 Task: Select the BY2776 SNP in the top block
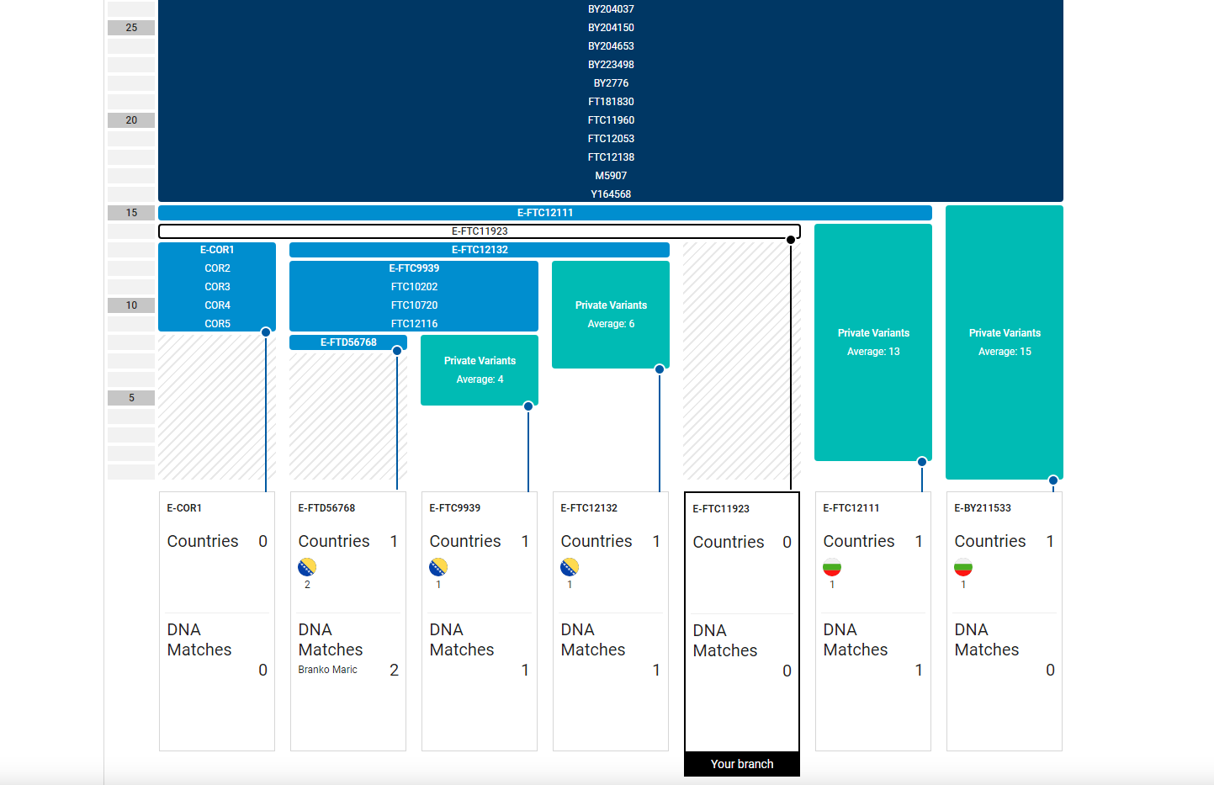pos(611,83)
